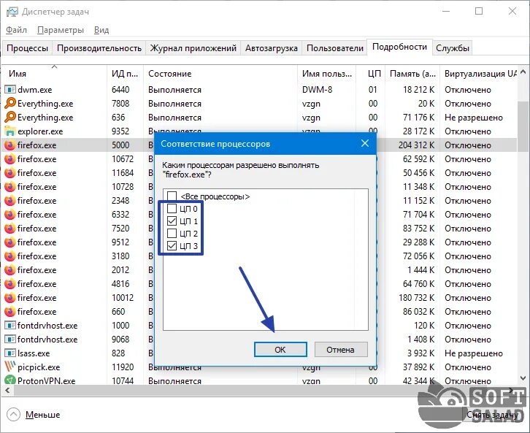
Task: Select the picpick.exe process name
Action: tap(39, 367)
